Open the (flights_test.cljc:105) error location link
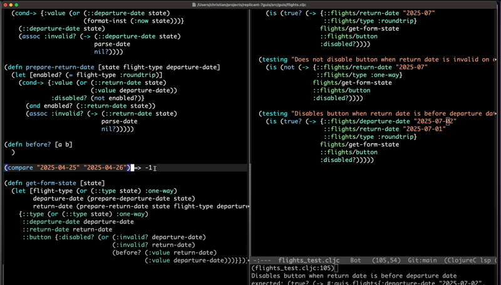 (293, 268)
